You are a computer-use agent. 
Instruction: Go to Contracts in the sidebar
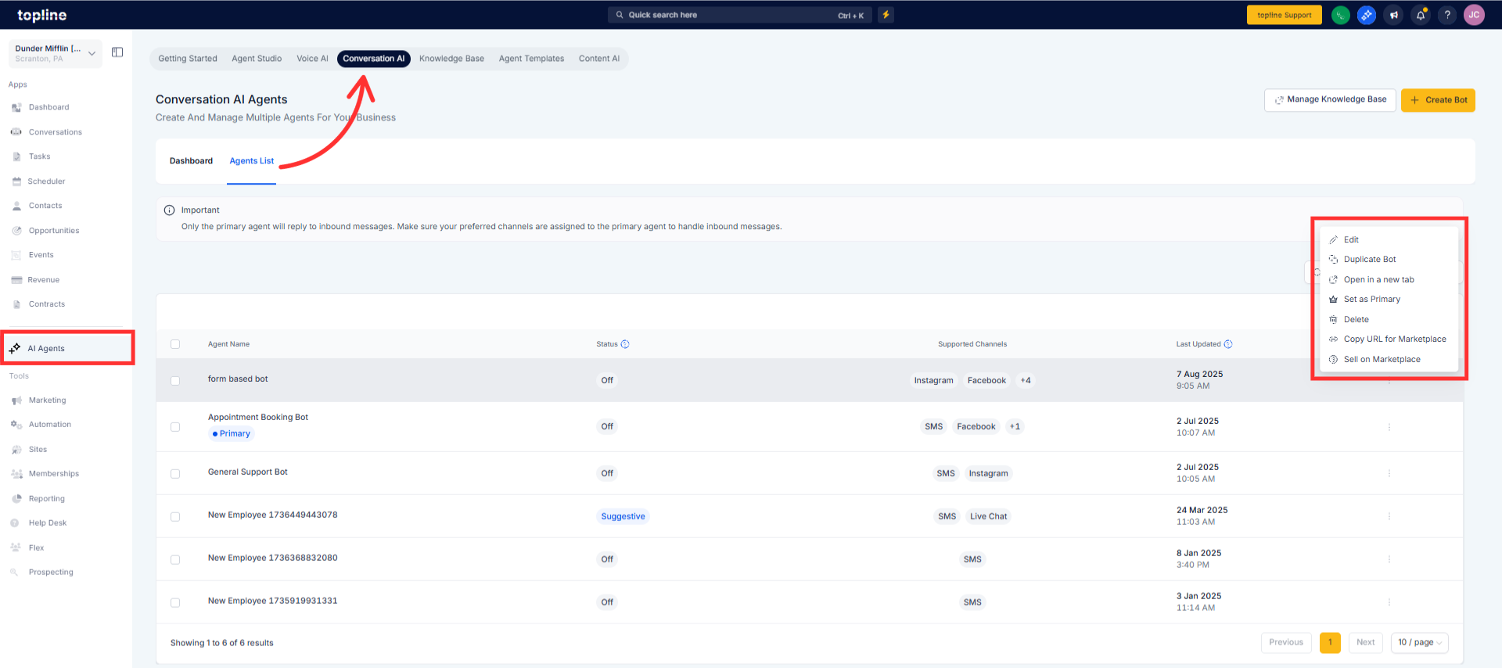[x=47, y=304]
